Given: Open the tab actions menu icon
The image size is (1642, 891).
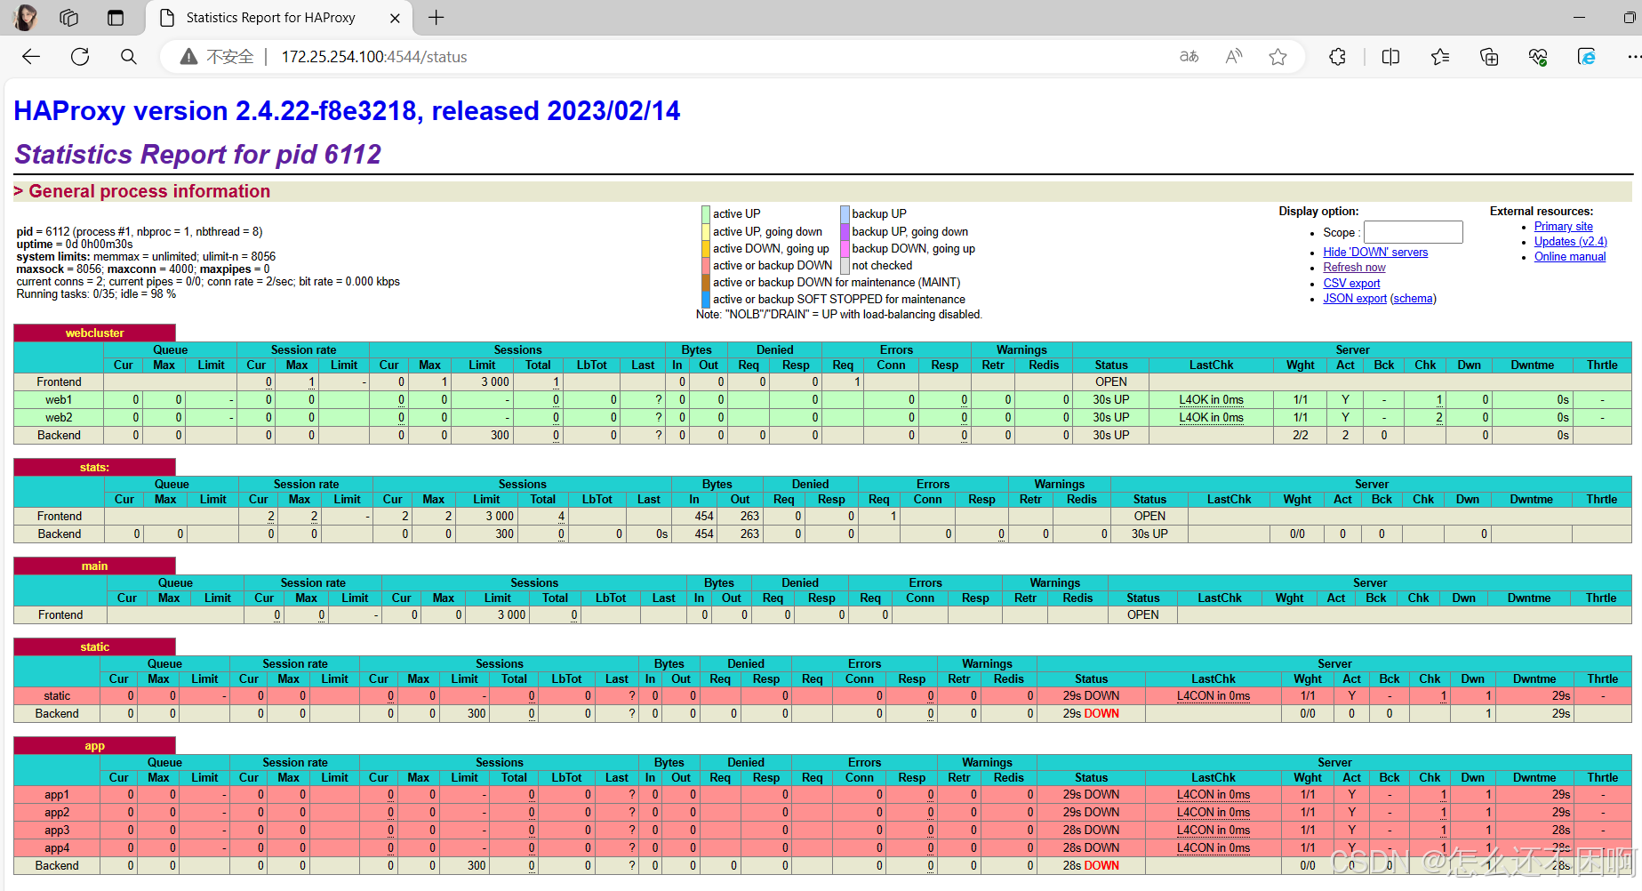Looking at the screenshot, I should [x=116, y=17].
